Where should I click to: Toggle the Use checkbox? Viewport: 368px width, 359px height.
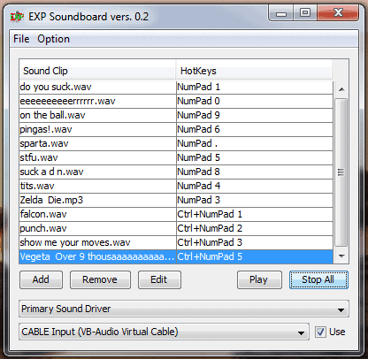pyautogui.click(x=320, y=332)
